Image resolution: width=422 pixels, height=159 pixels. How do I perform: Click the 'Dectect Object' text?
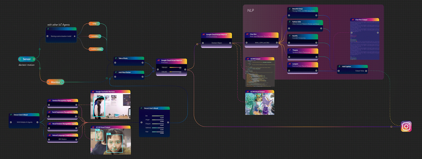[x=216, y=43]
